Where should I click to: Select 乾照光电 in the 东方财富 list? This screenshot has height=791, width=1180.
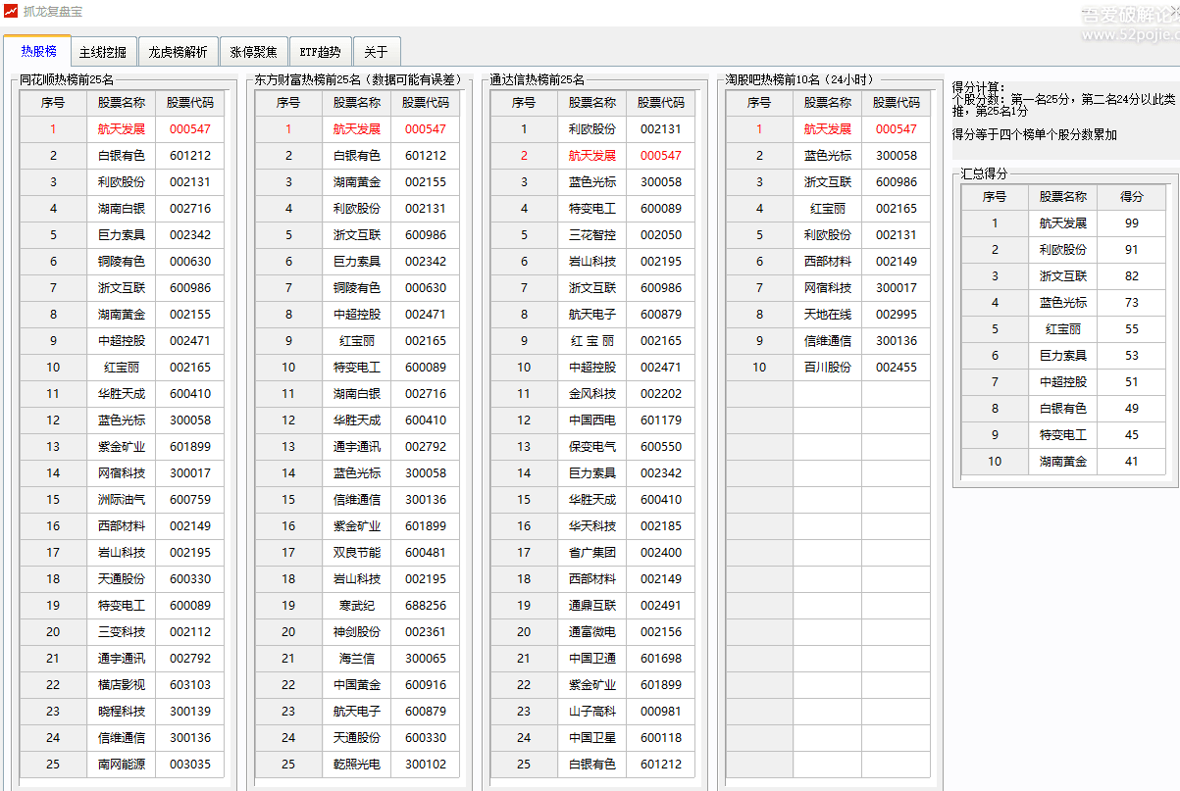(356, 765)
